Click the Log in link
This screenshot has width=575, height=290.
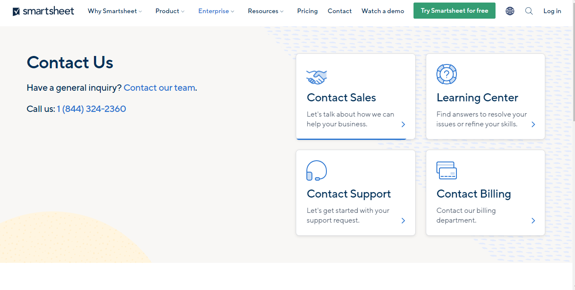(x=552, y=11)
